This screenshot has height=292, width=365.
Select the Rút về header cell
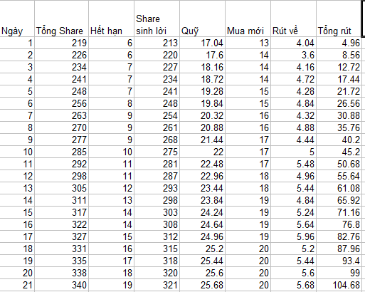coord(293,19)
